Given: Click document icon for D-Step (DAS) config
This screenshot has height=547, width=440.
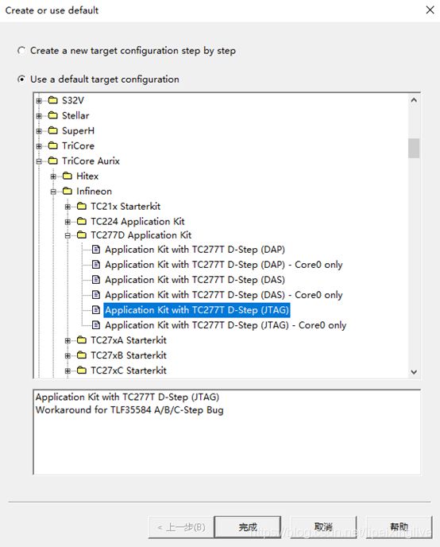Looking at the screenshot, I should tap(96, 280).
